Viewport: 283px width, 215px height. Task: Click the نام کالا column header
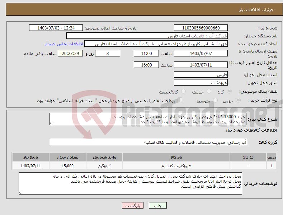[x=176, y=157]
